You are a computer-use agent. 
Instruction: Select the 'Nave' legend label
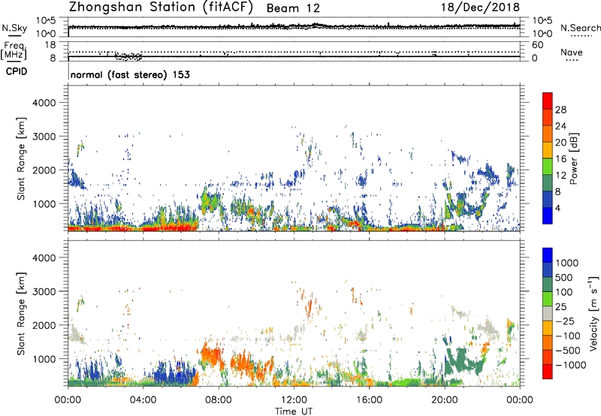pos(571,52)
